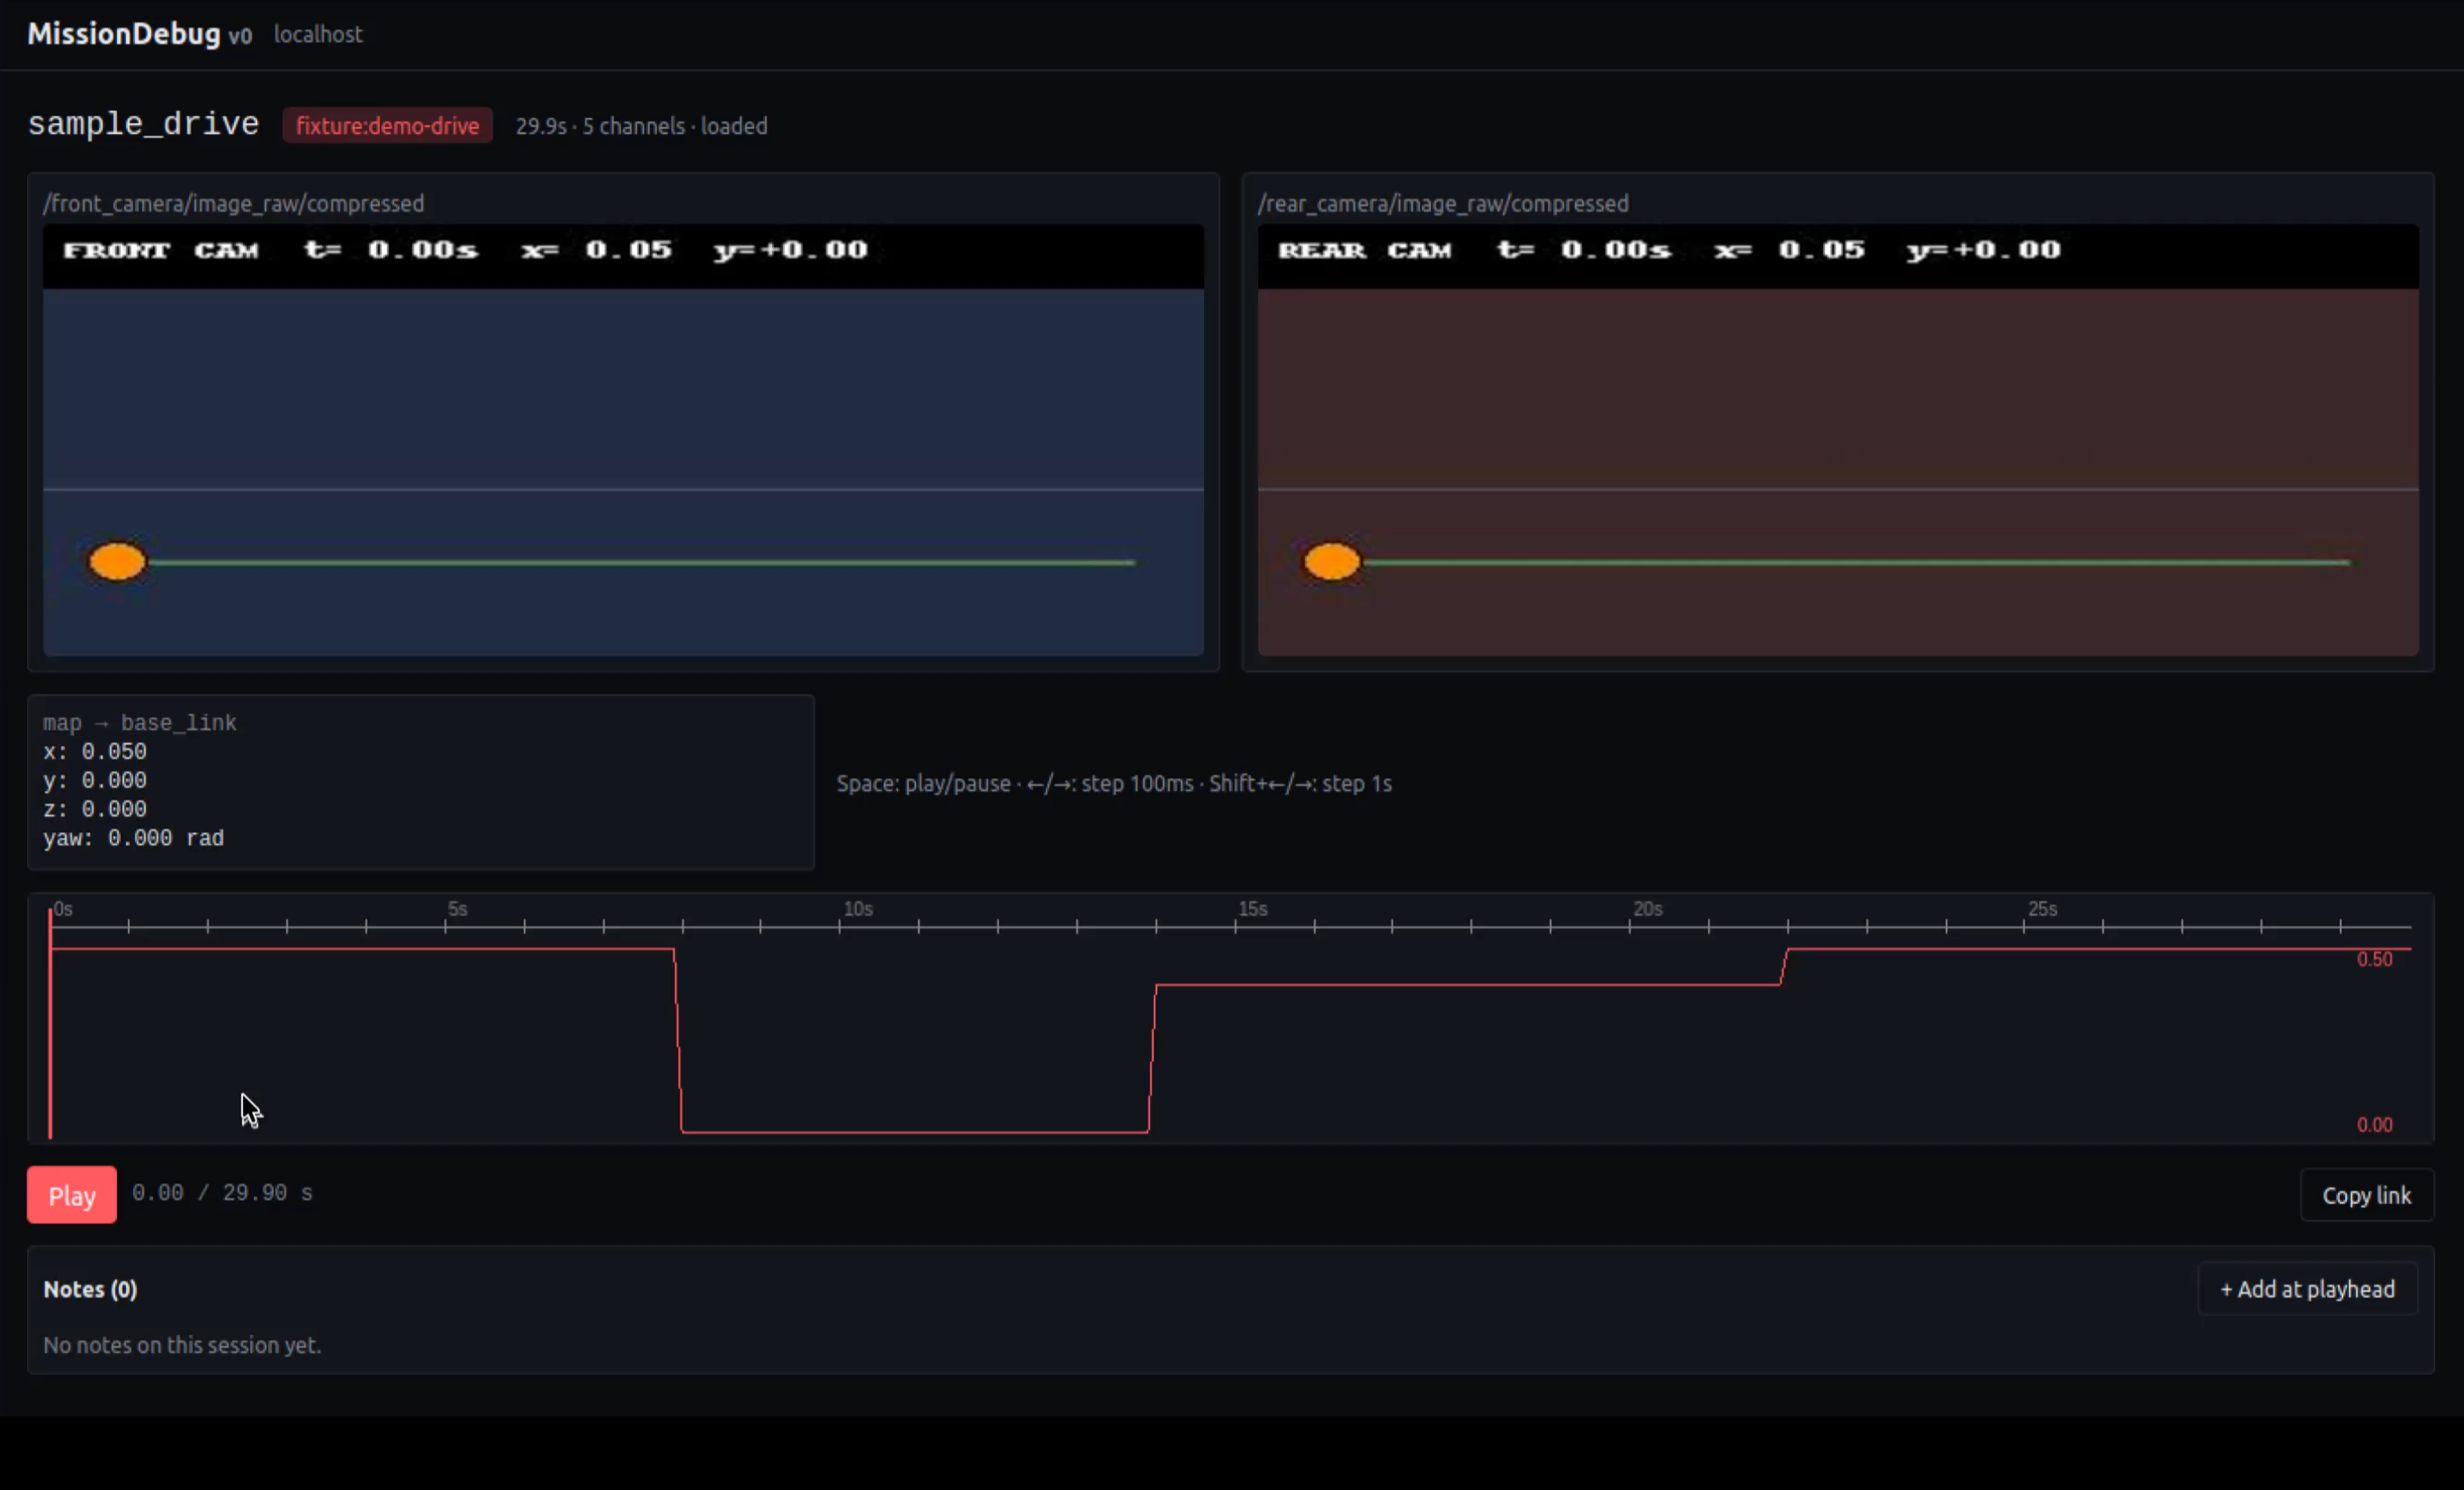The width and height of the screenshot is (2464, 1490).
Task: Click the timeline at the 5s tick
Action: click(445, 926)
